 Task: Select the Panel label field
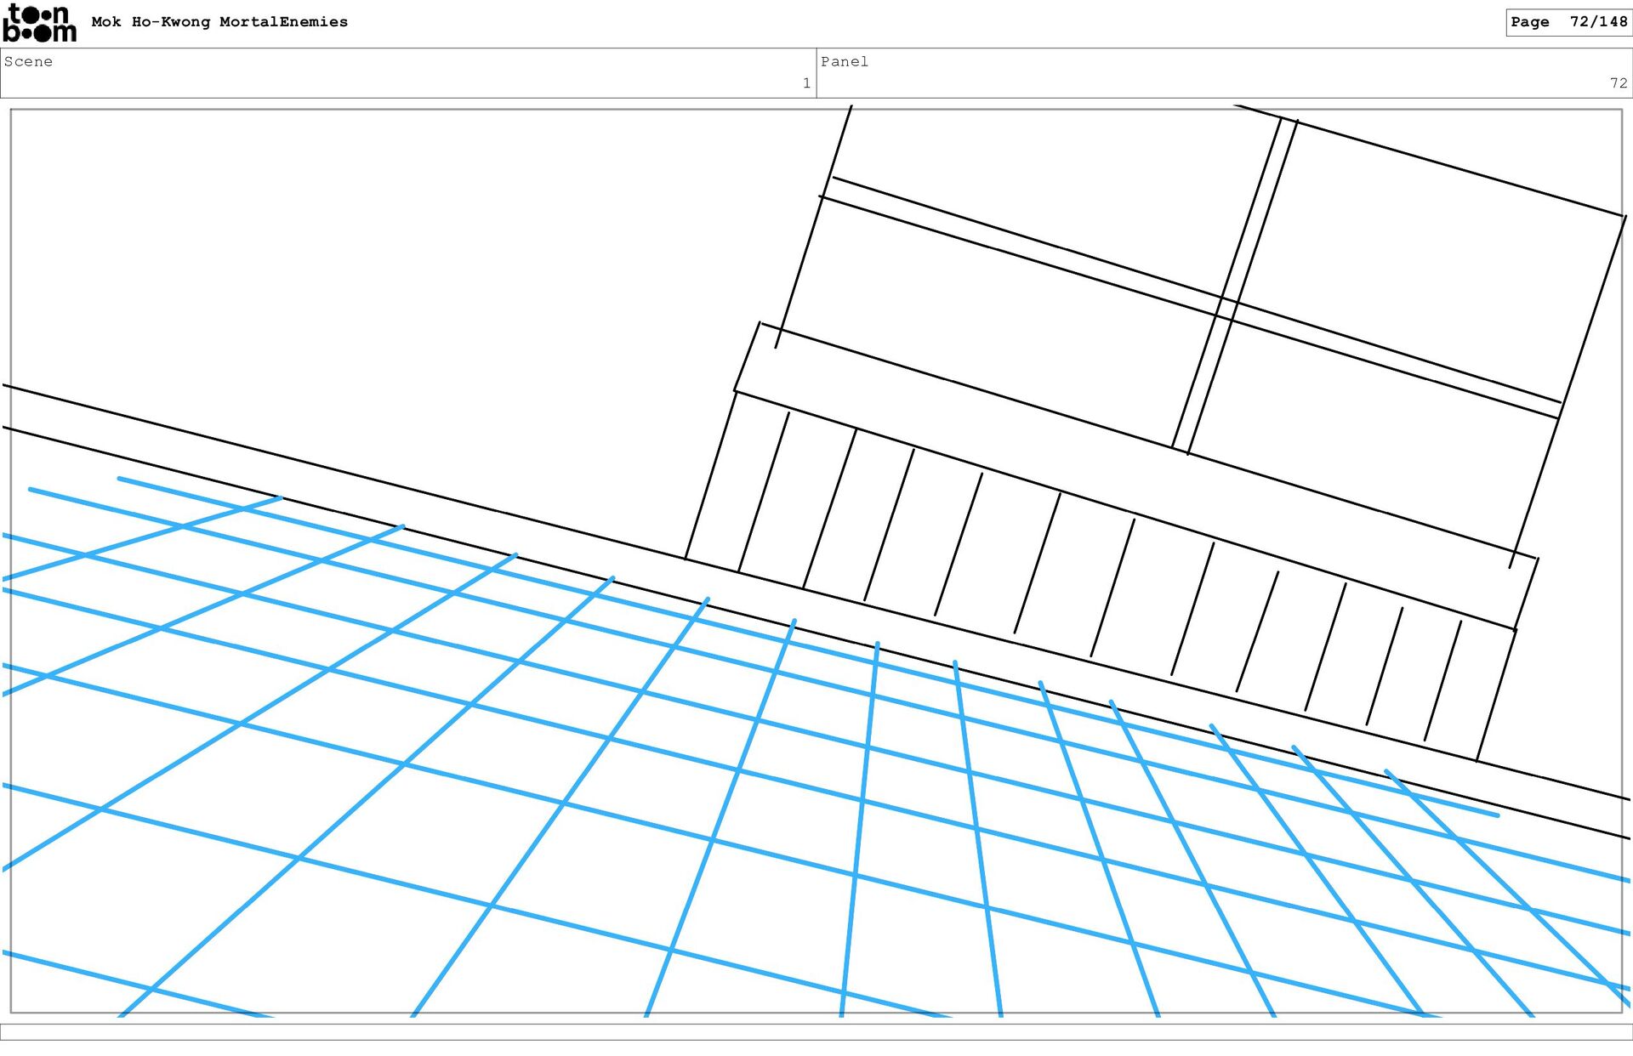(845, 62)
